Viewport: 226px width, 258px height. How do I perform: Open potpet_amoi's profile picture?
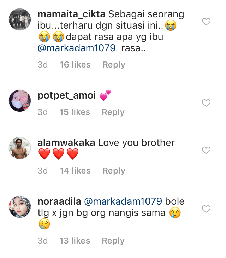coord(20,101)
